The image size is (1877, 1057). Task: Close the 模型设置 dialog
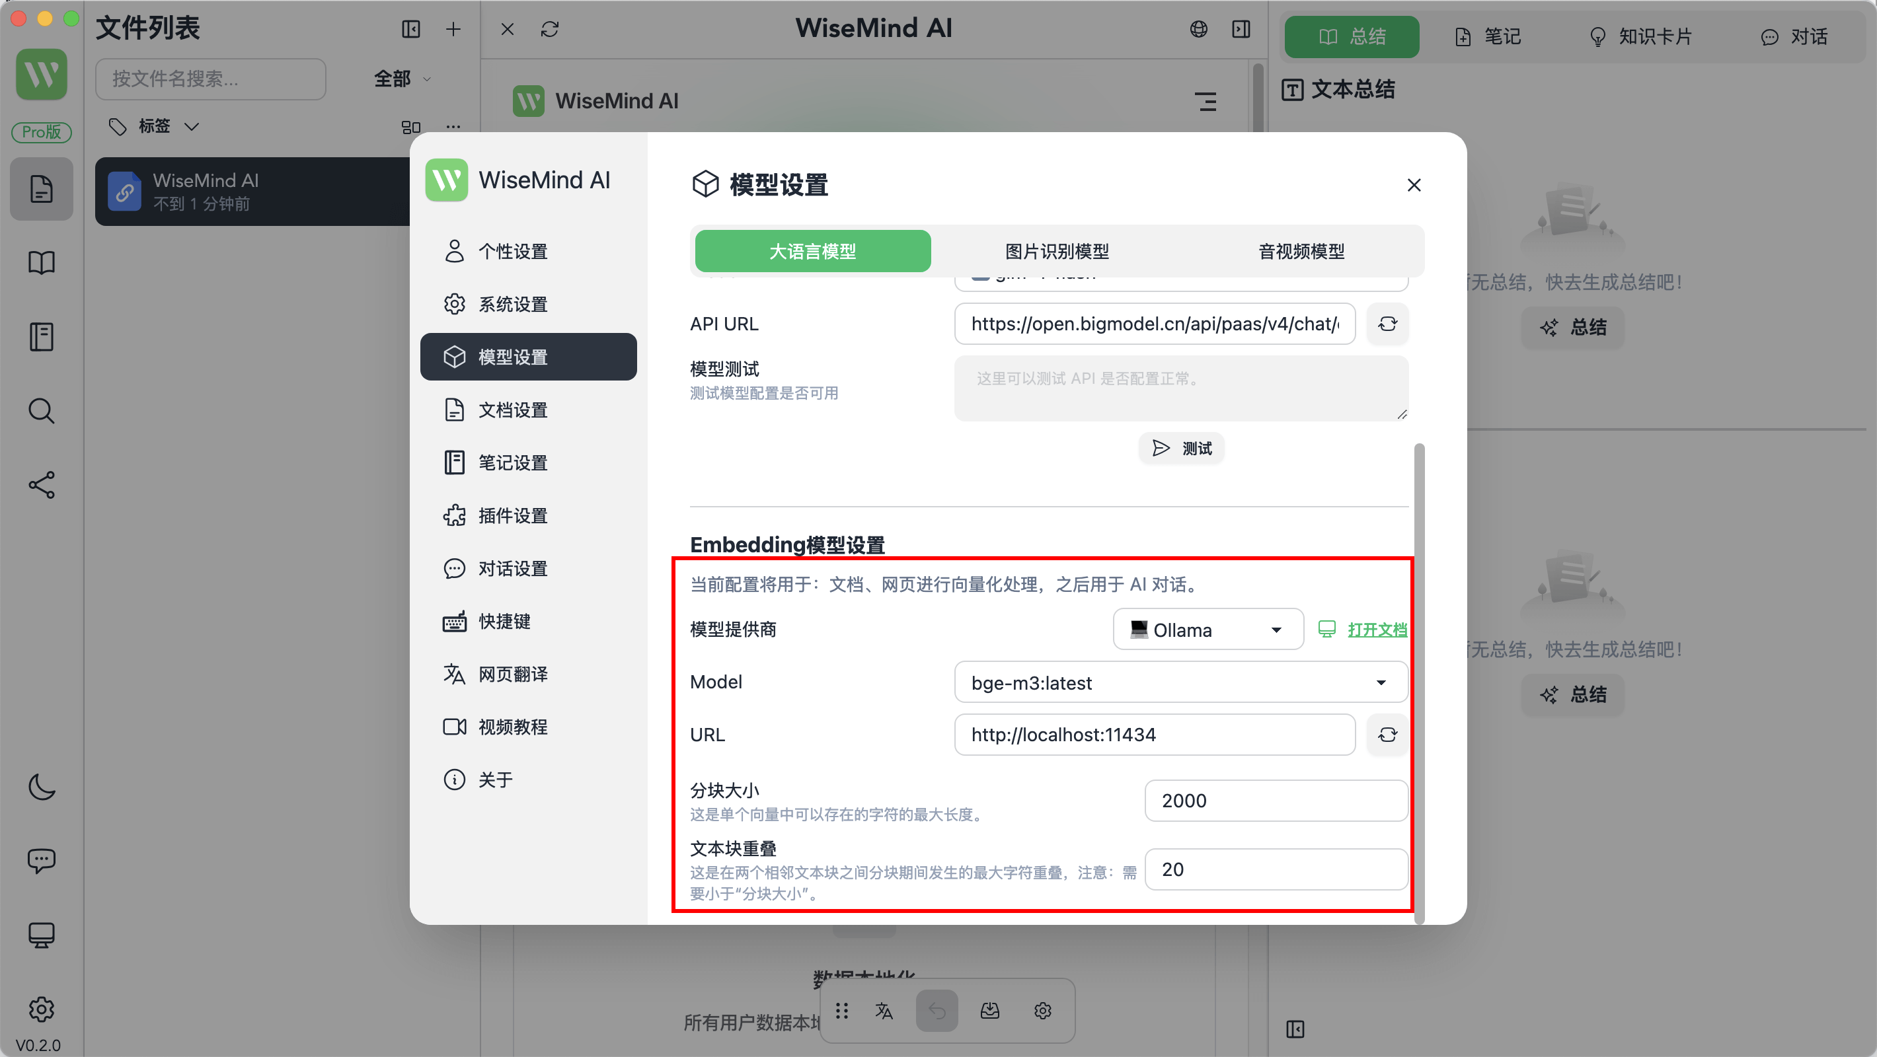(x=1414, y=185)
